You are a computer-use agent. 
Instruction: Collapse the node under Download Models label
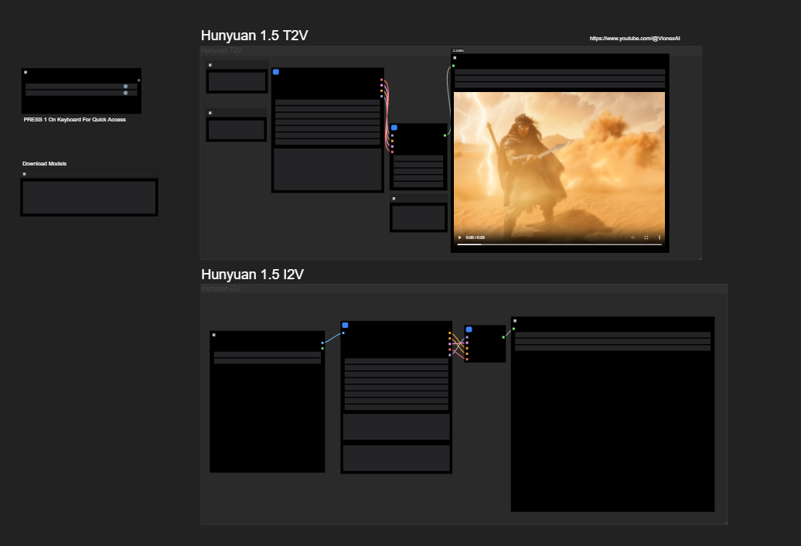point(25,174)
